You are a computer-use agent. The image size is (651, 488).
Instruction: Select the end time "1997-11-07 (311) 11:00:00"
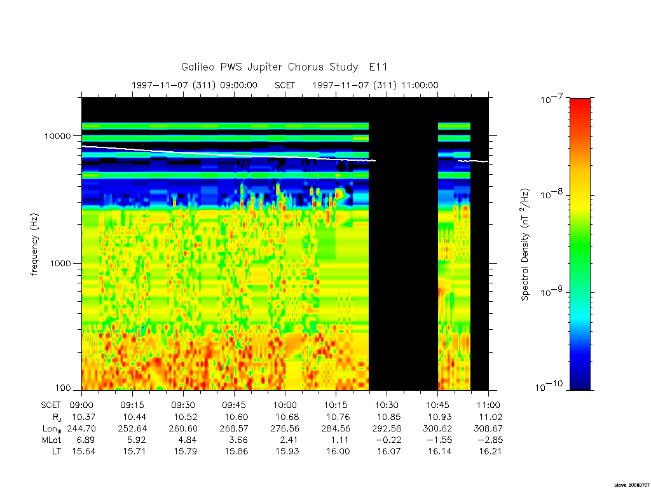coord(375,85)
